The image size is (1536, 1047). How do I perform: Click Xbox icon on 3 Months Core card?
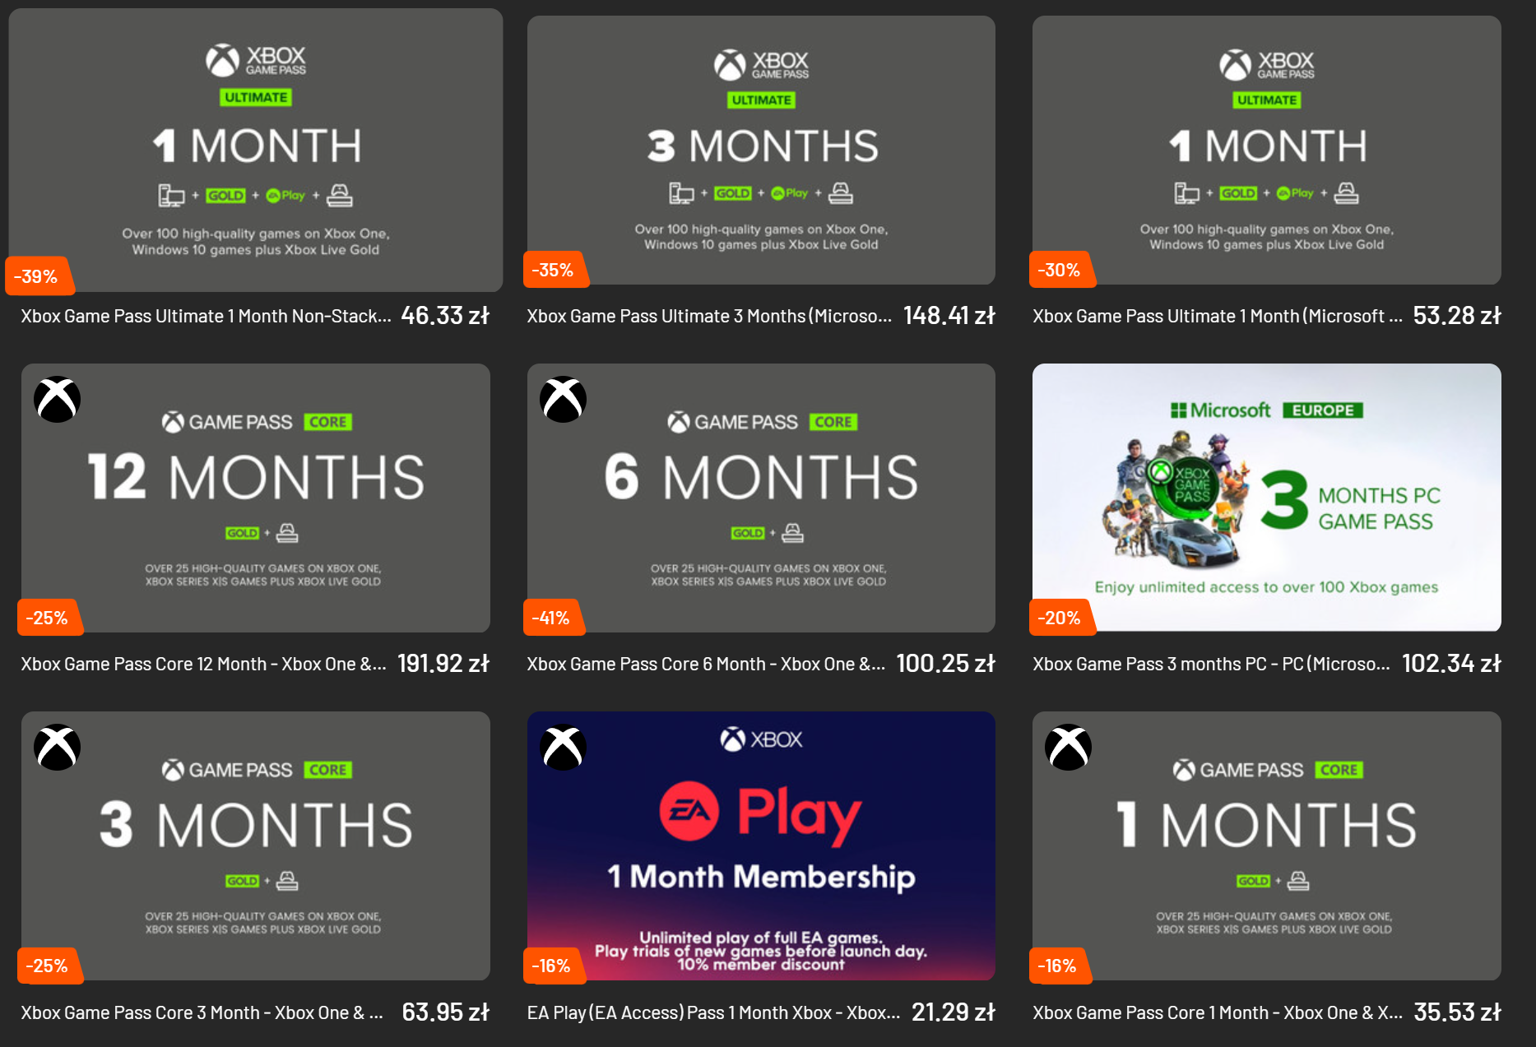pos(58,748)
